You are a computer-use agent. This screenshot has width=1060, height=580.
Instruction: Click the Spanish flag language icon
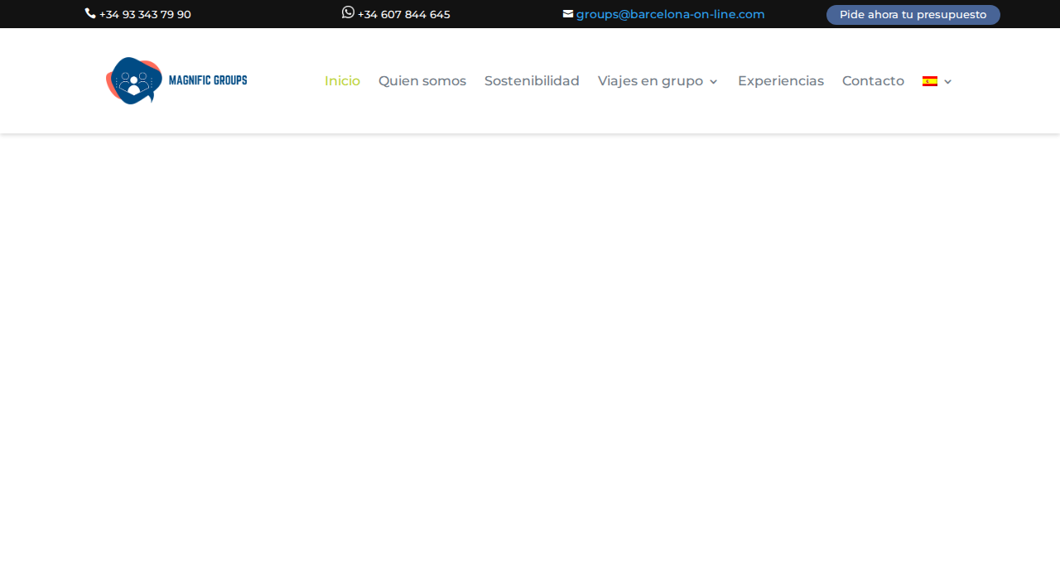click(x=930, y=81)
